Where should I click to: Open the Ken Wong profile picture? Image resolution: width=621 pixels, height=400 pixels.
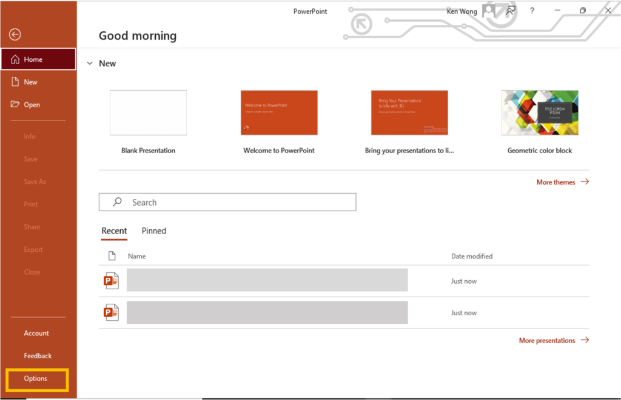489,11
